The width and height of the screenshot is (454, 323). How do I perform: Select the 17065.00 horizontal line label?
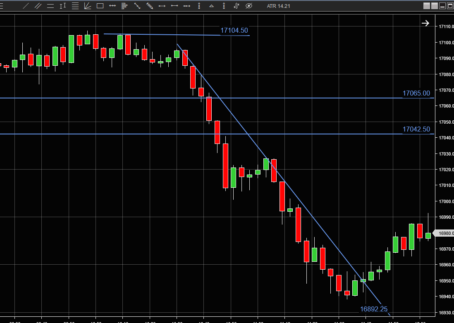pos(416,93)
